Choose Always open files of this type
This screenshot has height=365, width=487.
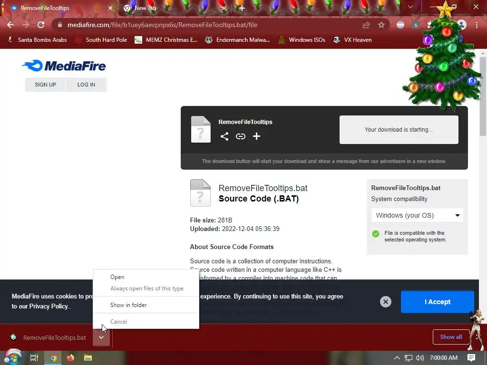tap(146, 288)
